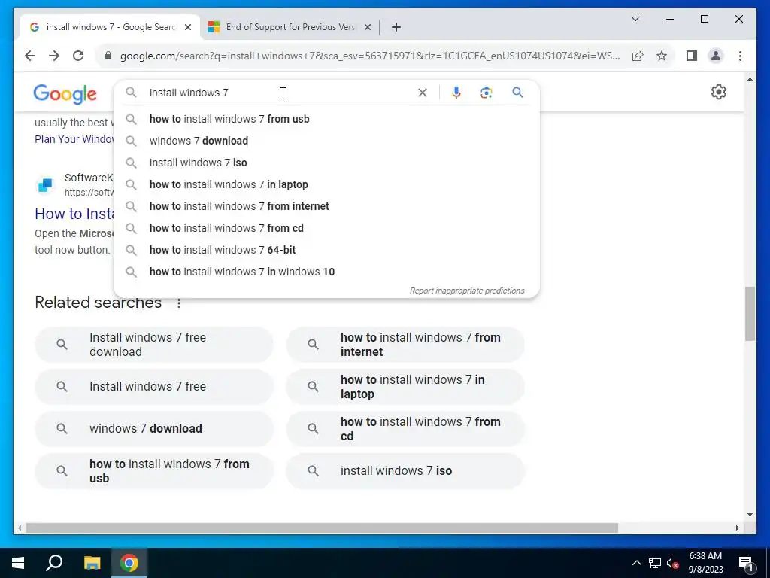Open related search 'install windows 7 iso'
The width and height of the screenshot is (770, 578).
click(x=405, y=471)
